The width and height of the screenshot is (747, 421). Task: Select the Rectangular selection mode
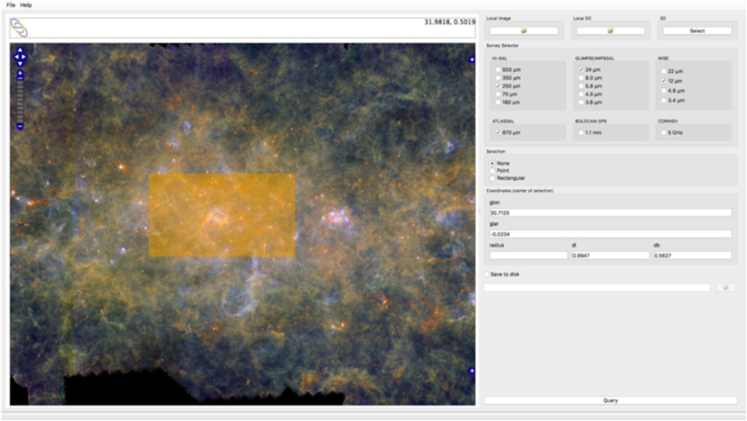click(492, 178)
